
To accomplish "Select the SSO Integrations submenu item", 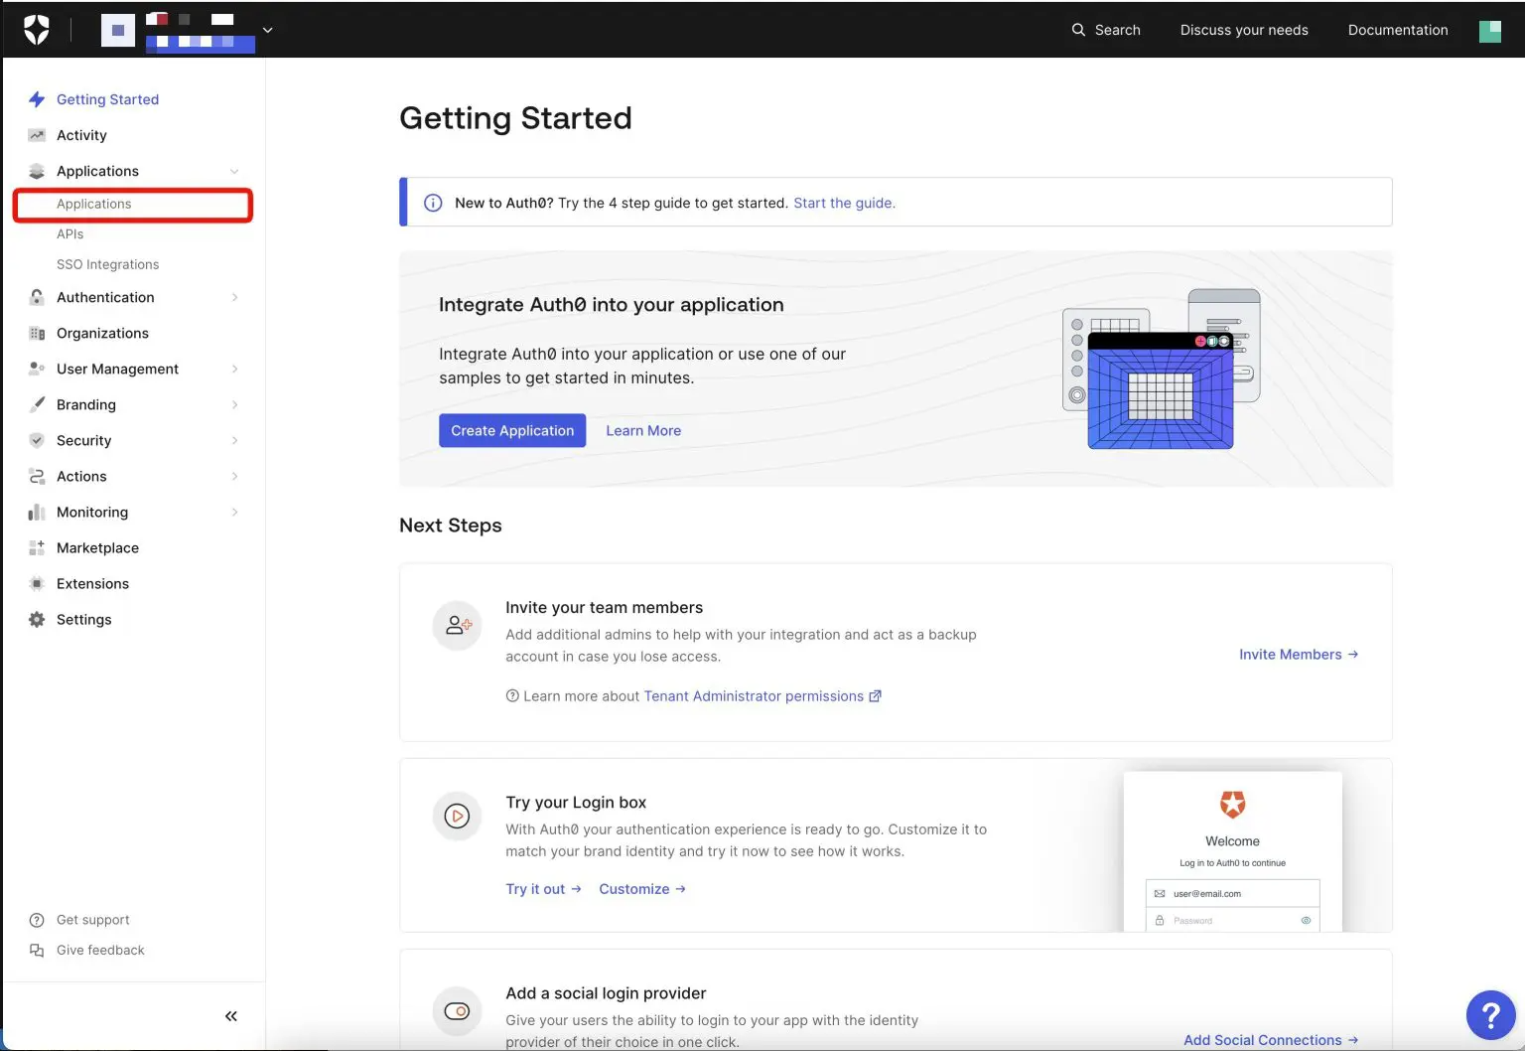I will [x=107, y=264].
